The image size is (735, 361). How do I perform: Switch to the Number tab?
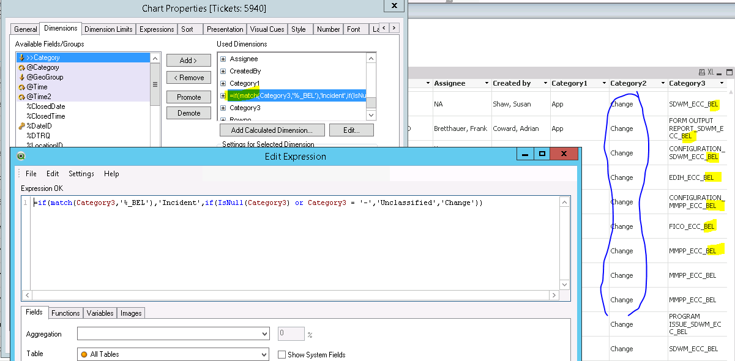coord(329,29)
